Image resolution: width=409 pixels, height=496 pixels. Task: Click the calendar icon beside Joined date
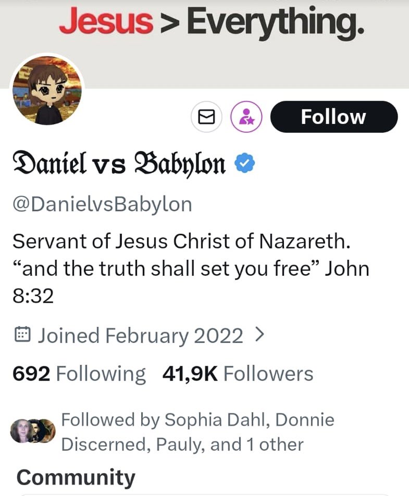tap(22, 335)
